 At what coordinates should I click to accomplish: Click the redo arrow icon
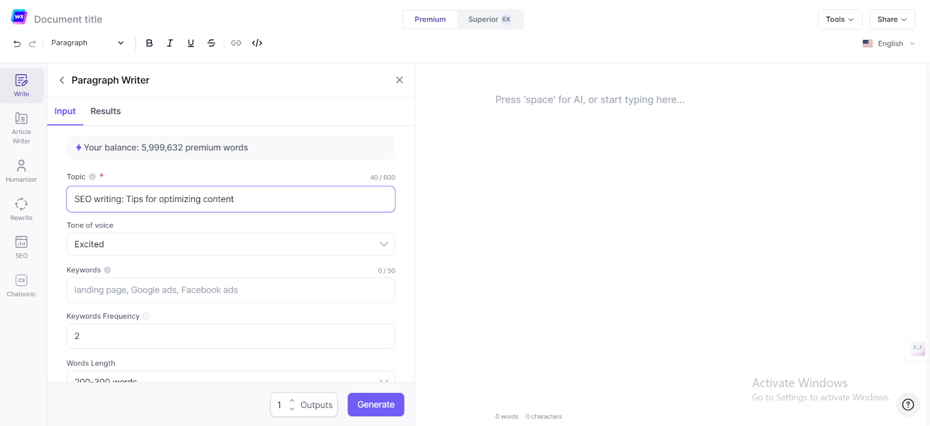pos(33,44)
